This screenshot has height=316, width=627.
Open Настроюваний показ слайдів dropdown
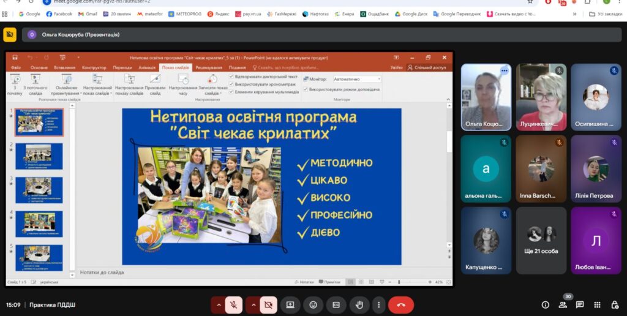point(97,85)
